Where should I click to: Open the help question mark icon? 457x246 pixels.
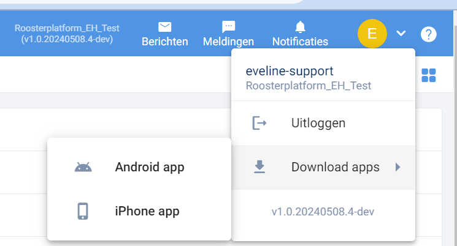pyautogui.click(x=428, y=34)
